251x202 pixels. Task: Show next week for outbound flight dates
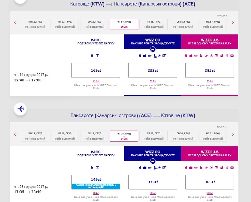tap(233, 22)
